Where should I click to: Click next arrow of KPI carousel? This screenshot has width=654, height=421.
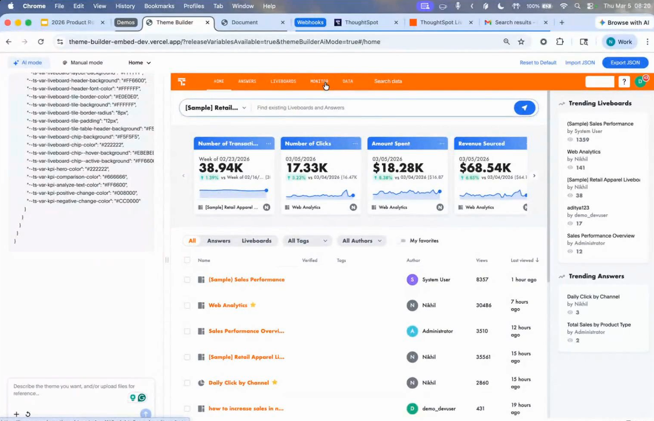(534, 176)
